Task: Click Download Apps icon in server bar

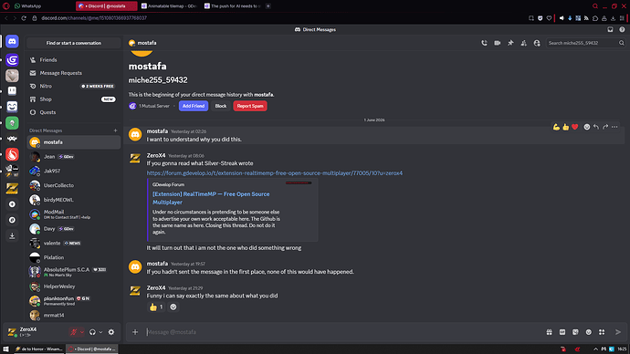Action: tap(12, 236)
